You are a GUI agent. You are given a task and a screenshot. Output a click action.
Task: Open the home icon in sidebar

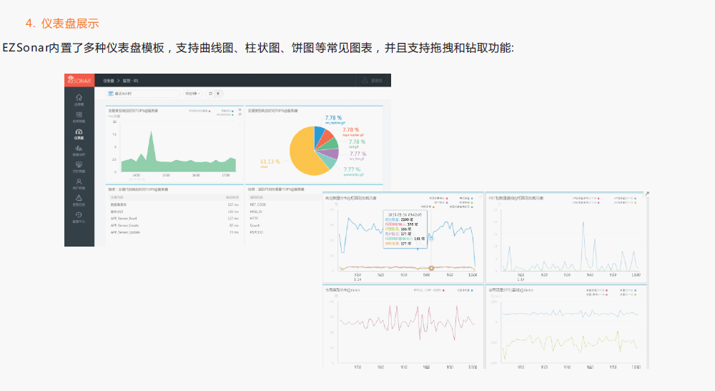[x=79, y=97]
